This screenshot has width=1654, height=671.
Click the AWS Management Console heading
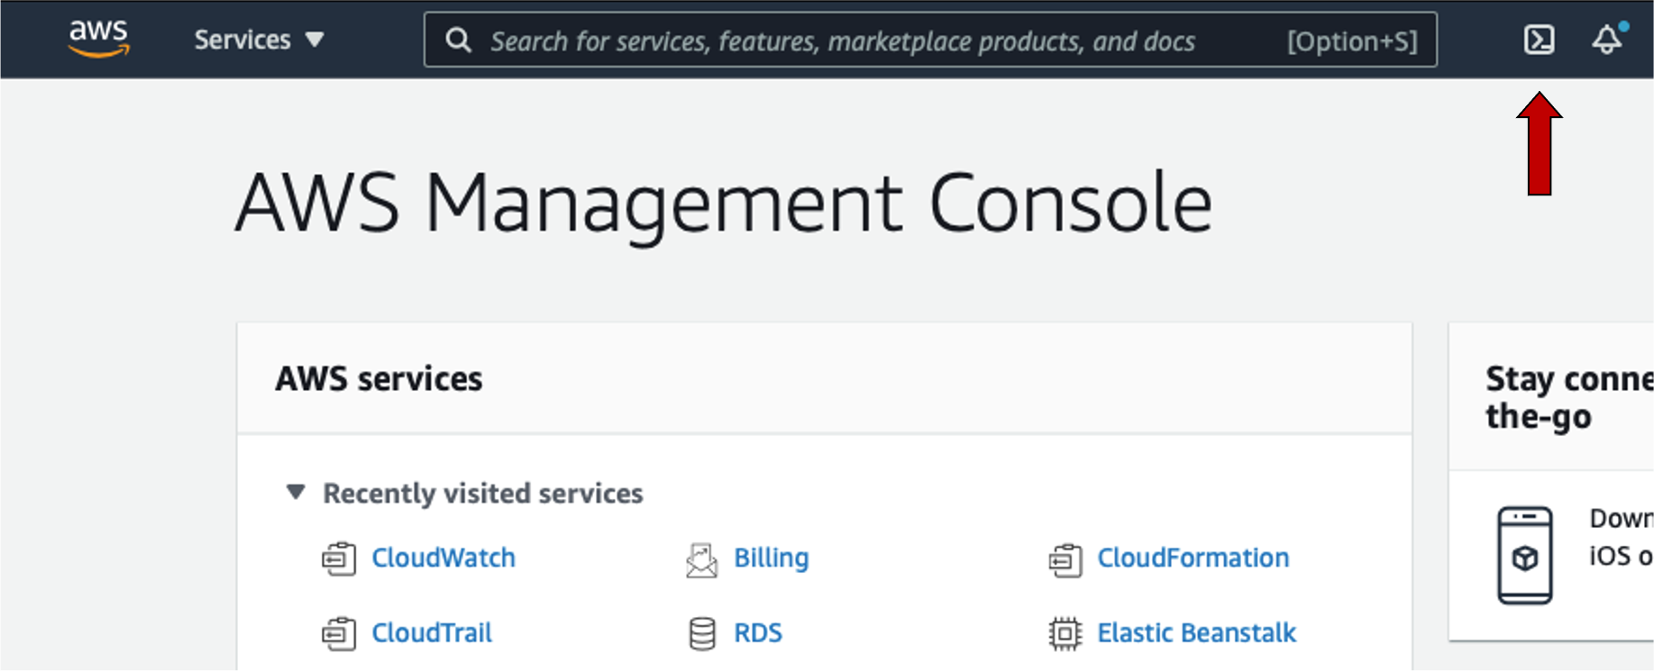pyautogui.click(x=724, y=205)
